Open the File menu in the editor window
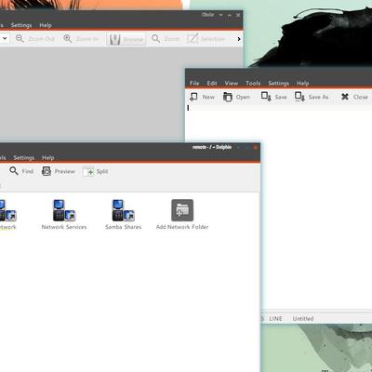Image resolution: width=372 pixels, height=372 pixels. coord(194,83)
